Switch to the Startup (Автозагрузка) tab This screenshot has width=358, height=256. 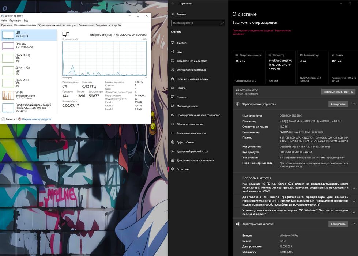(69, 25)
